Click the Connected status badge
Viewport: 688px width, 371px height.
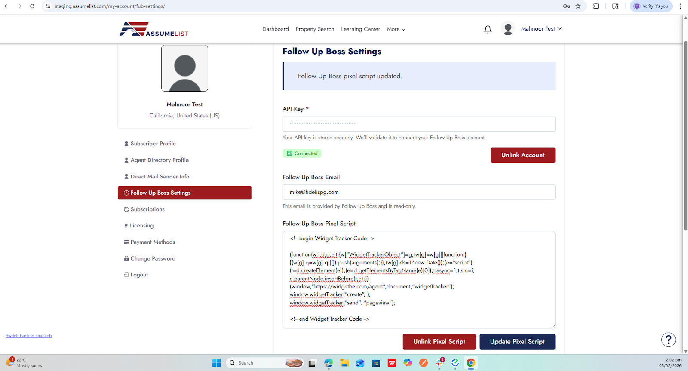pyautogui.click(x=302, y=153)
